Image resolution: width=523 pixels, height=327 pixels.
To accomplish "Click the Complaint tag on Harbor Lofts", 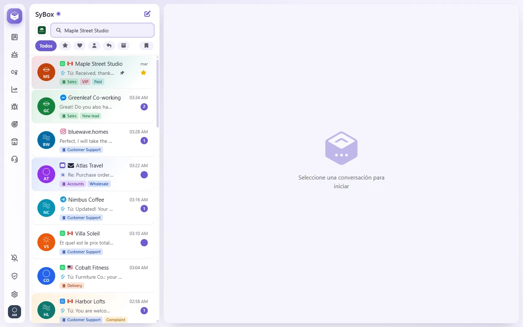I will point(116,320).
